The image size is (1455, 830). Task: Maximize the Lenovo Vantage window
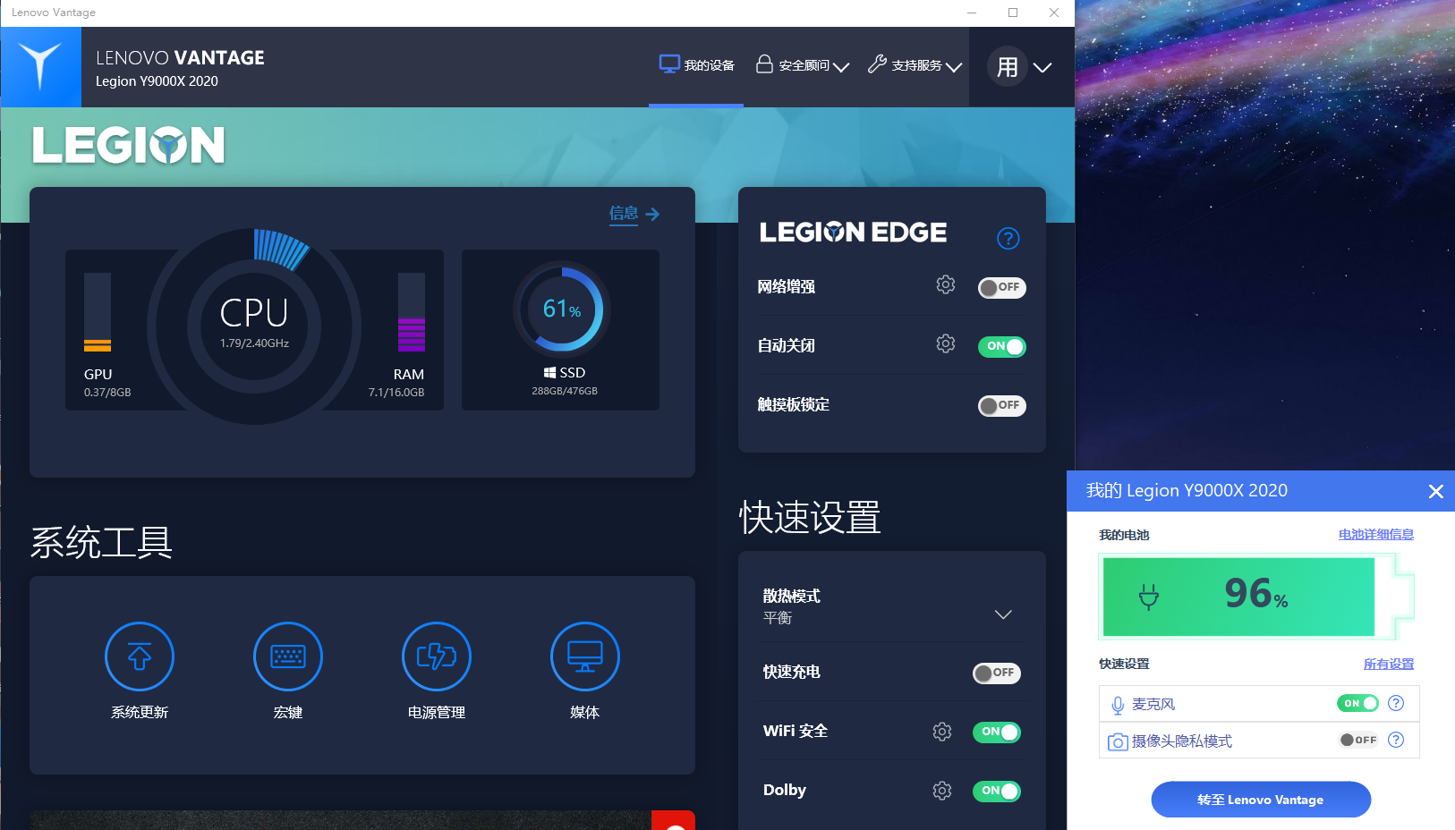[1013, 13]
